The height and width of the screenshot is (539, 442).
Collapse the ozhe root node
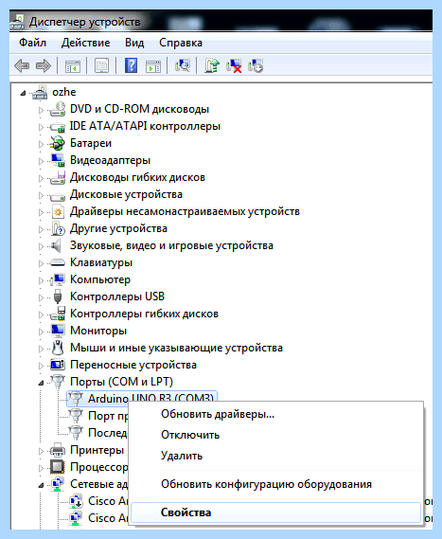pyautogui.click(x=23, y=93)
